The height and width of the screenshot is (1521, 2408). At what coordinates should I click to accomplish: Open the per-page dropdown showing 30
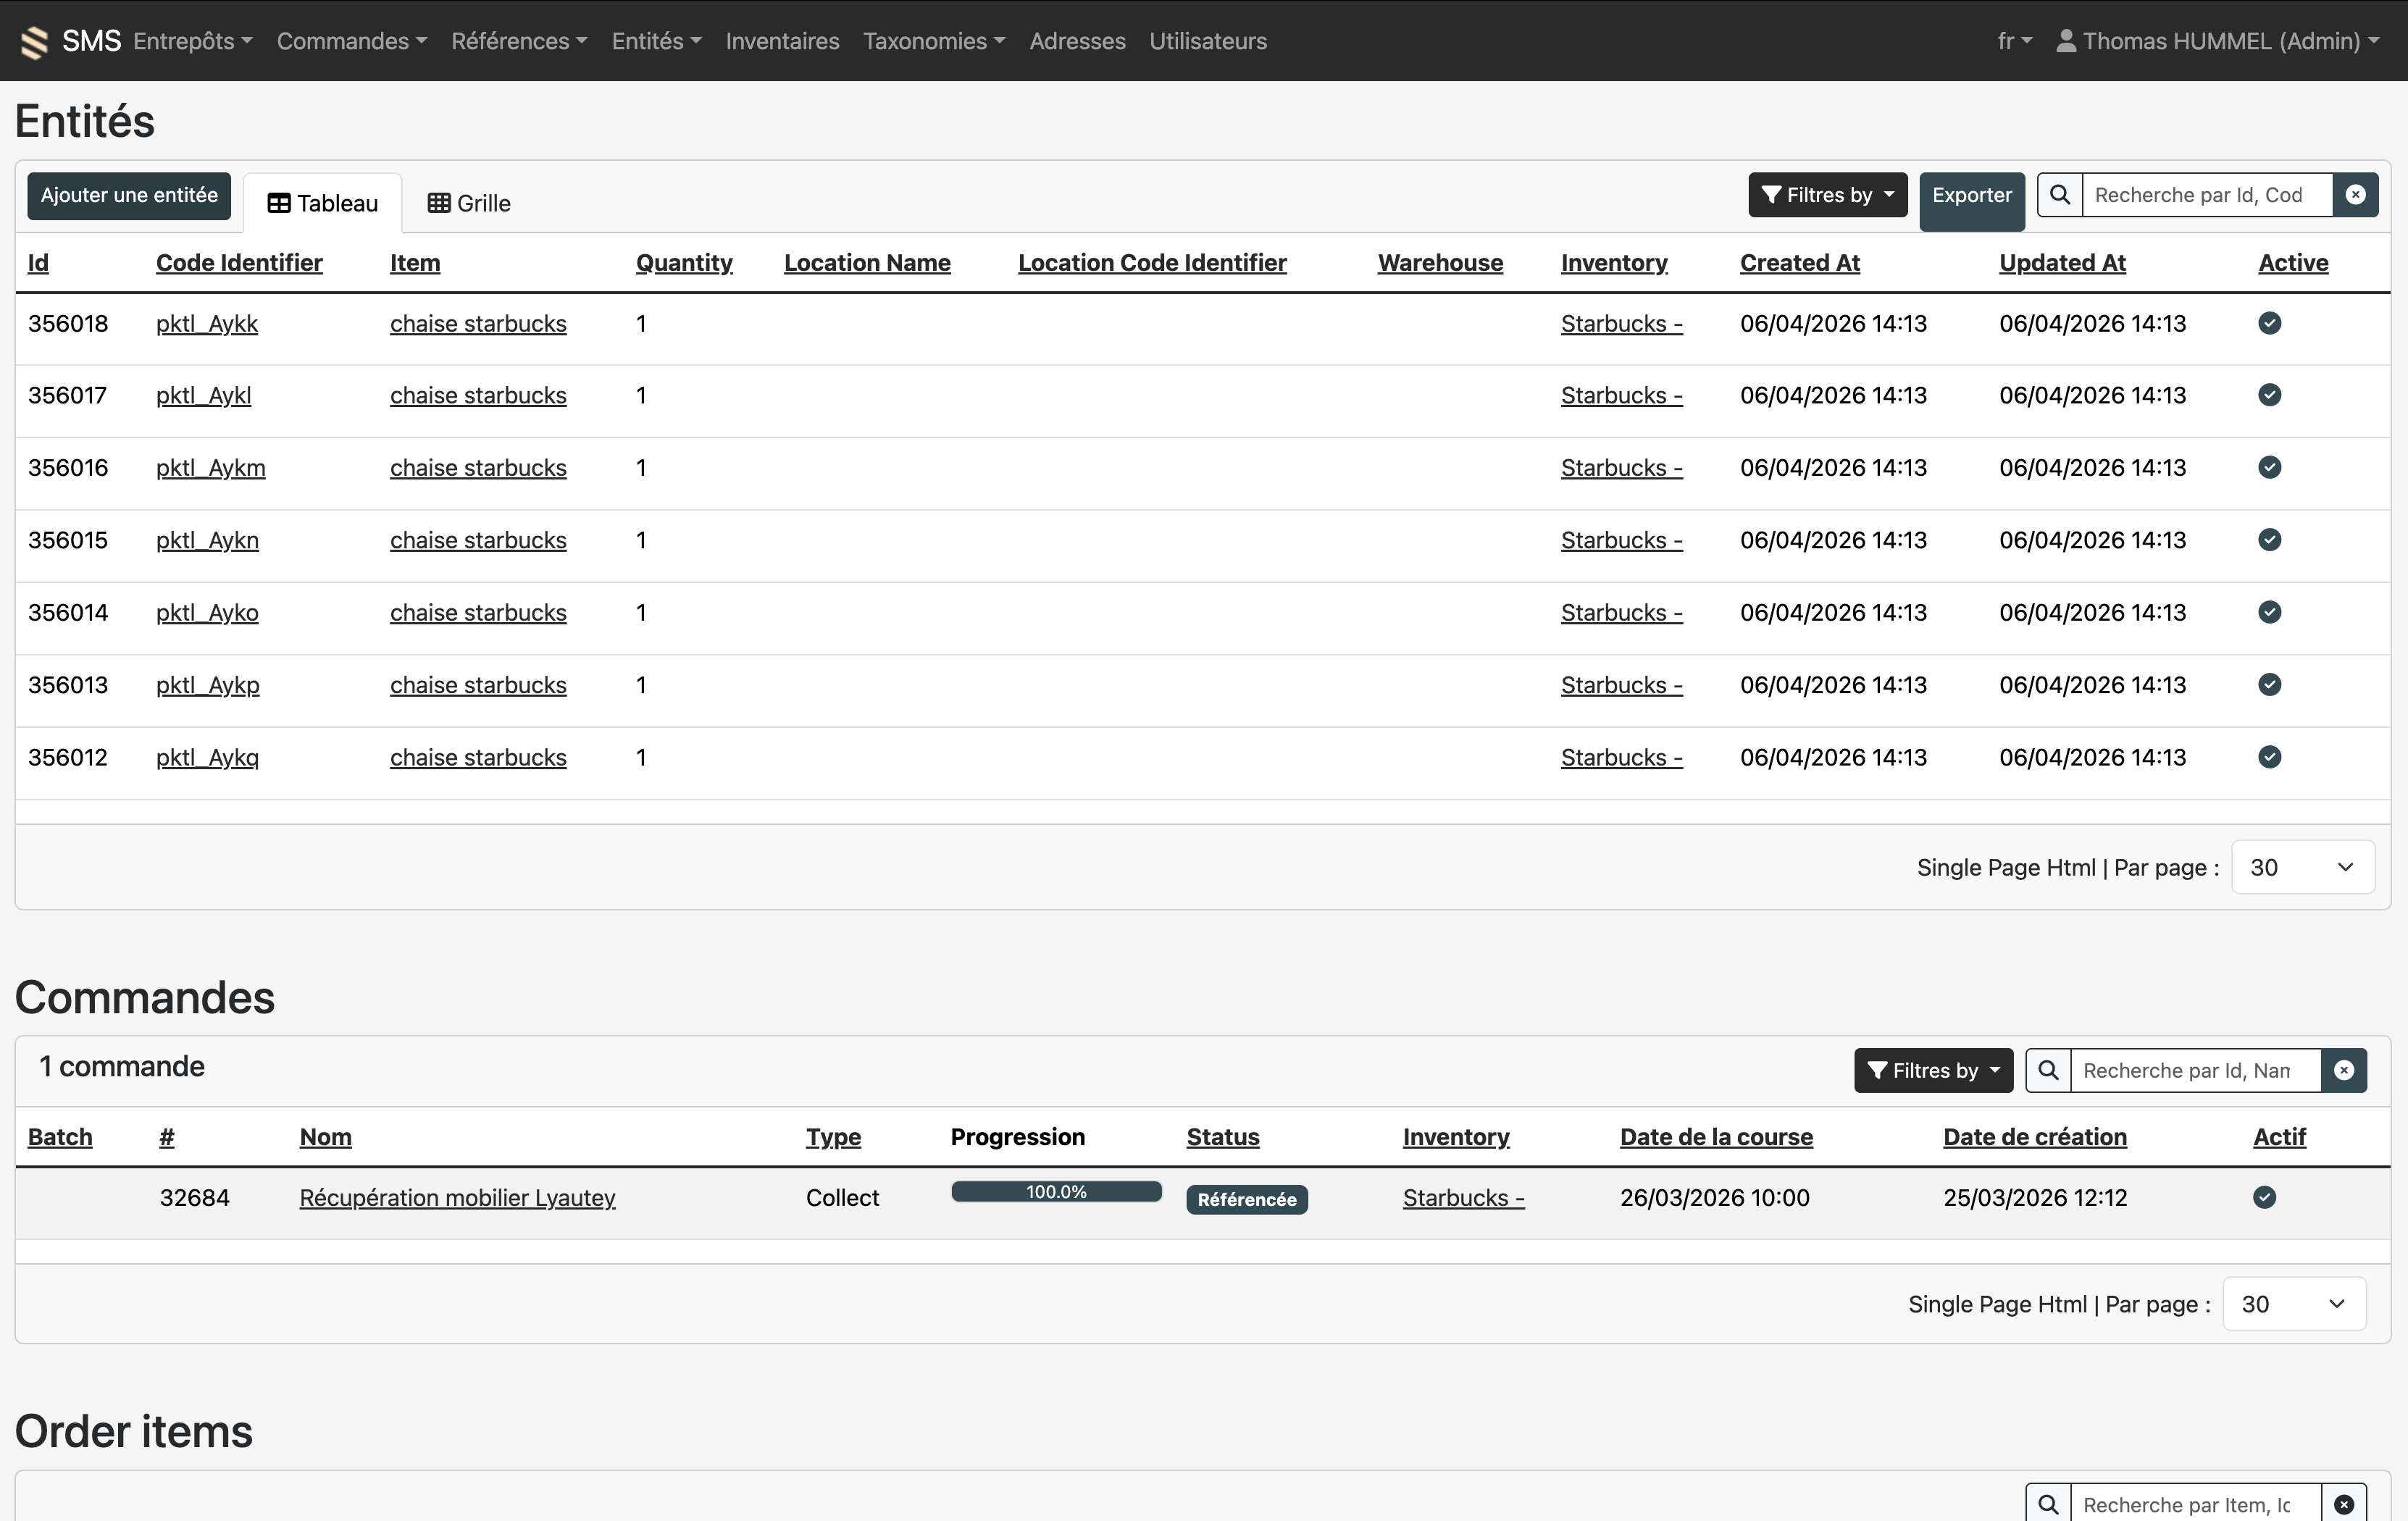(2301, 867)
